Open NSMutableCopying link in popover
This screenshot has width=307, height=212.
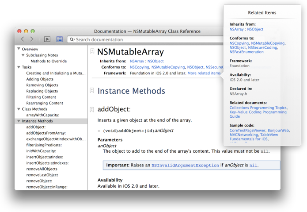(x=268, y=43)
